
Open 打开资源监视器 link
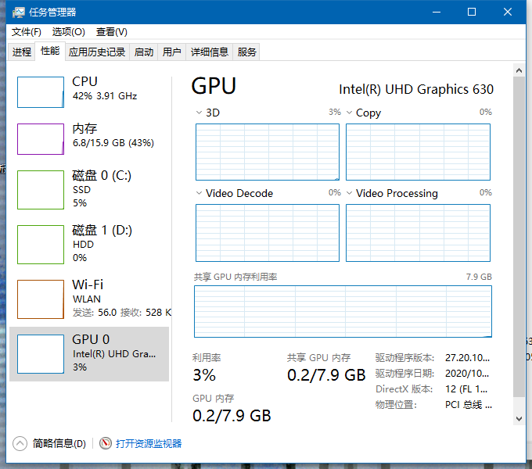click(x=149, y=443)
